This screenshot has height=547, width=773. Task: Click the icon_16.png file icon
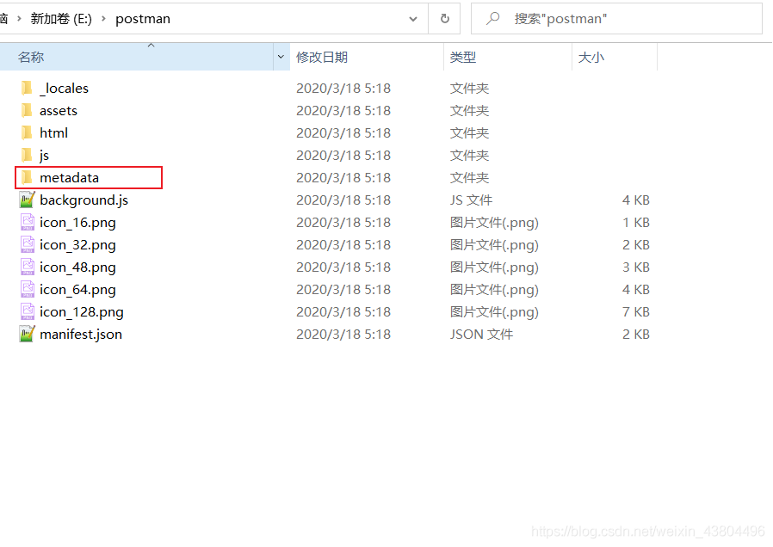tap(28, 223)
